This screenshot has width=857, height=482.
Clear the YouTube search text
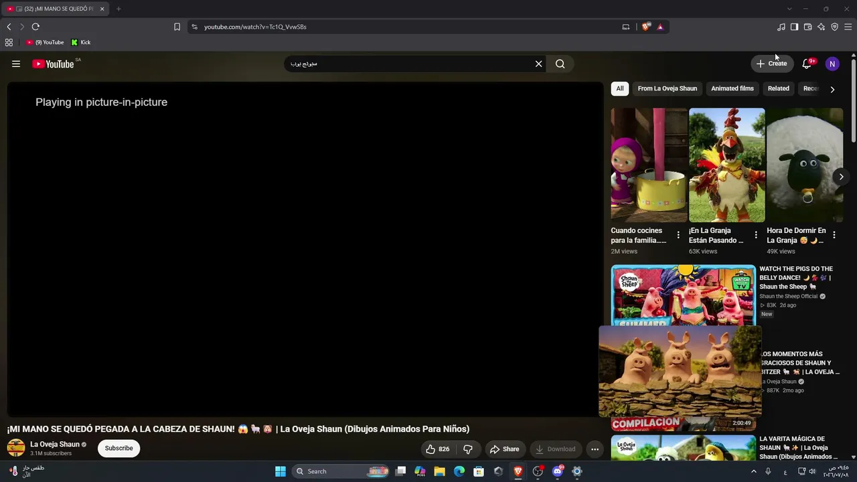point(538,64)
